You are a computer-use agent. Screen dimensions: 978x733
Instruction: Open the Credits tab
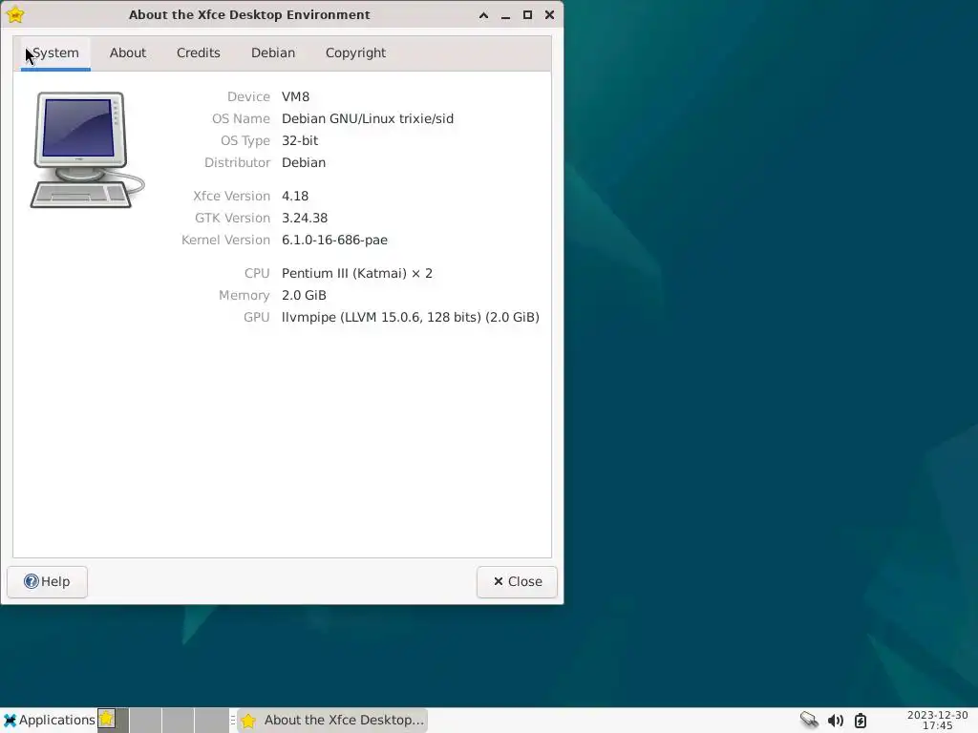click(199, 53)
